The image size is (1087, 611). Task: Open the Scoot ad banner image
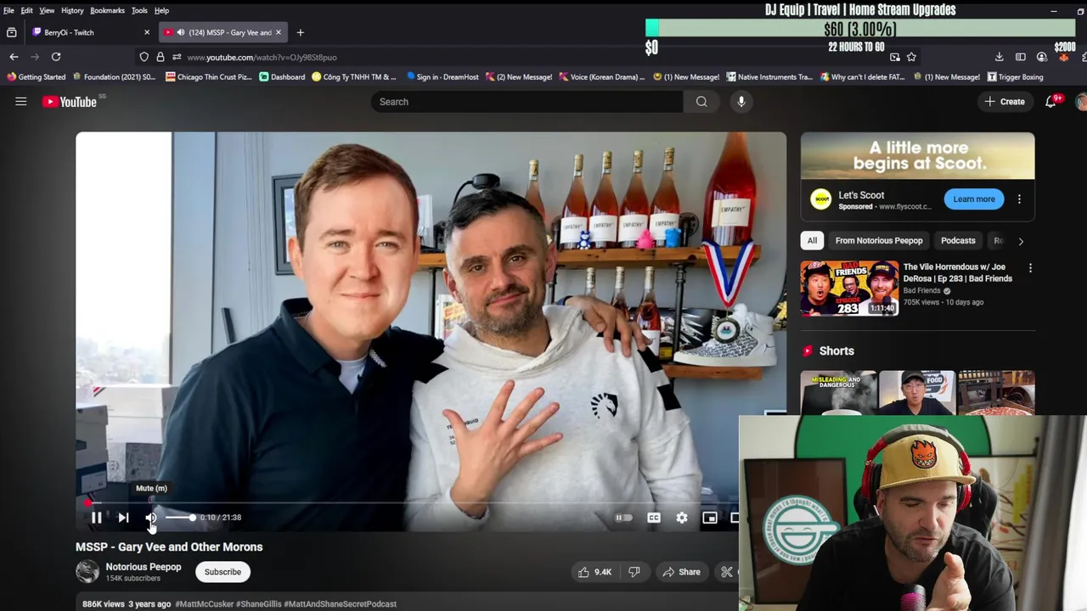click(x=917, y=155)
